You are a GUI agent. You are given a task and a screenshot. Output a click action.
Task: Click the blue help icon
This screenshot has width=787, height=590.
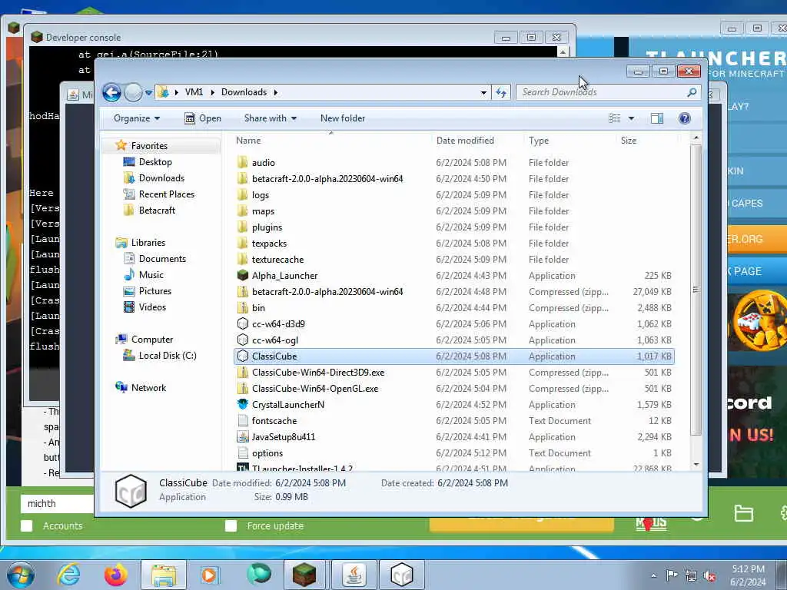click(684, 118)
